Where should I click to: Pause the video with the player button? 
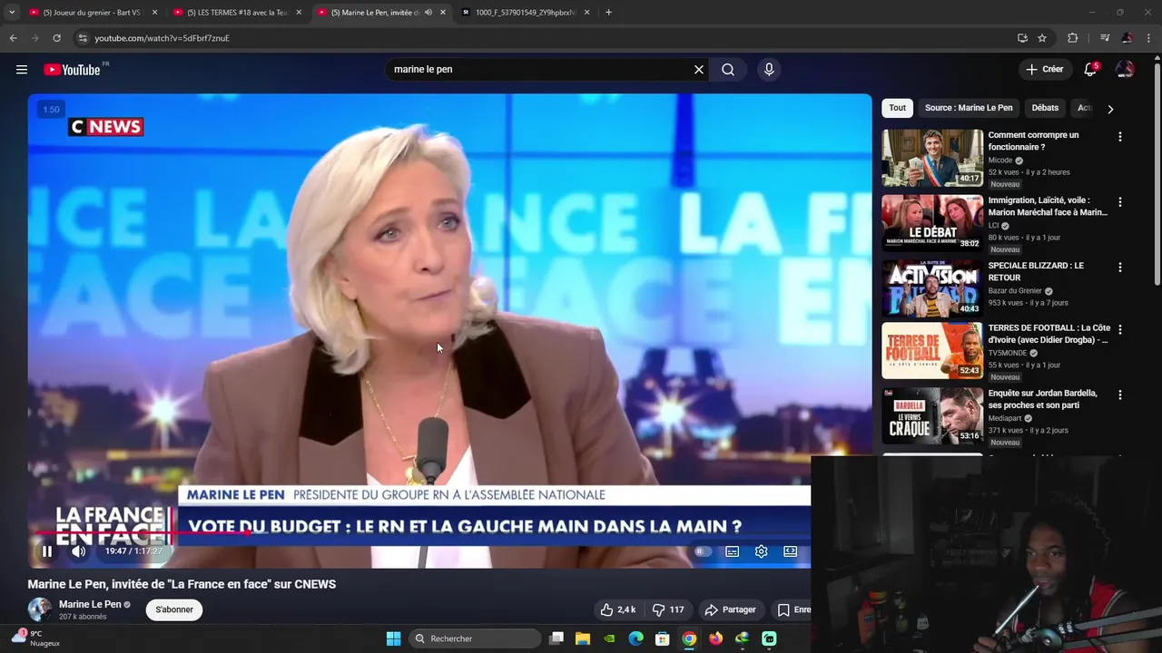tap(47, 551)
